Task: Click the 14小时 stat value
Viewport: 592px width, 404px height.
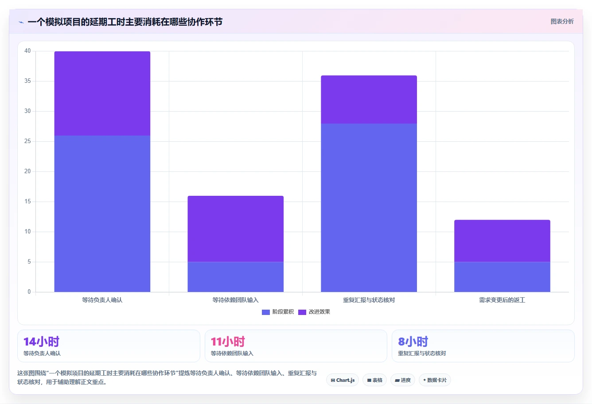Action: [x=41, y=342]
